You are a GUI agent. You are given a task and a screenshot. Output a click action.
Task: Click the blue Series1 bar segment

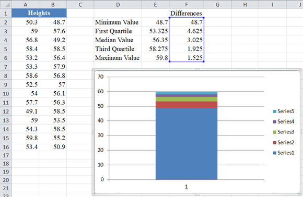[187, 144]
